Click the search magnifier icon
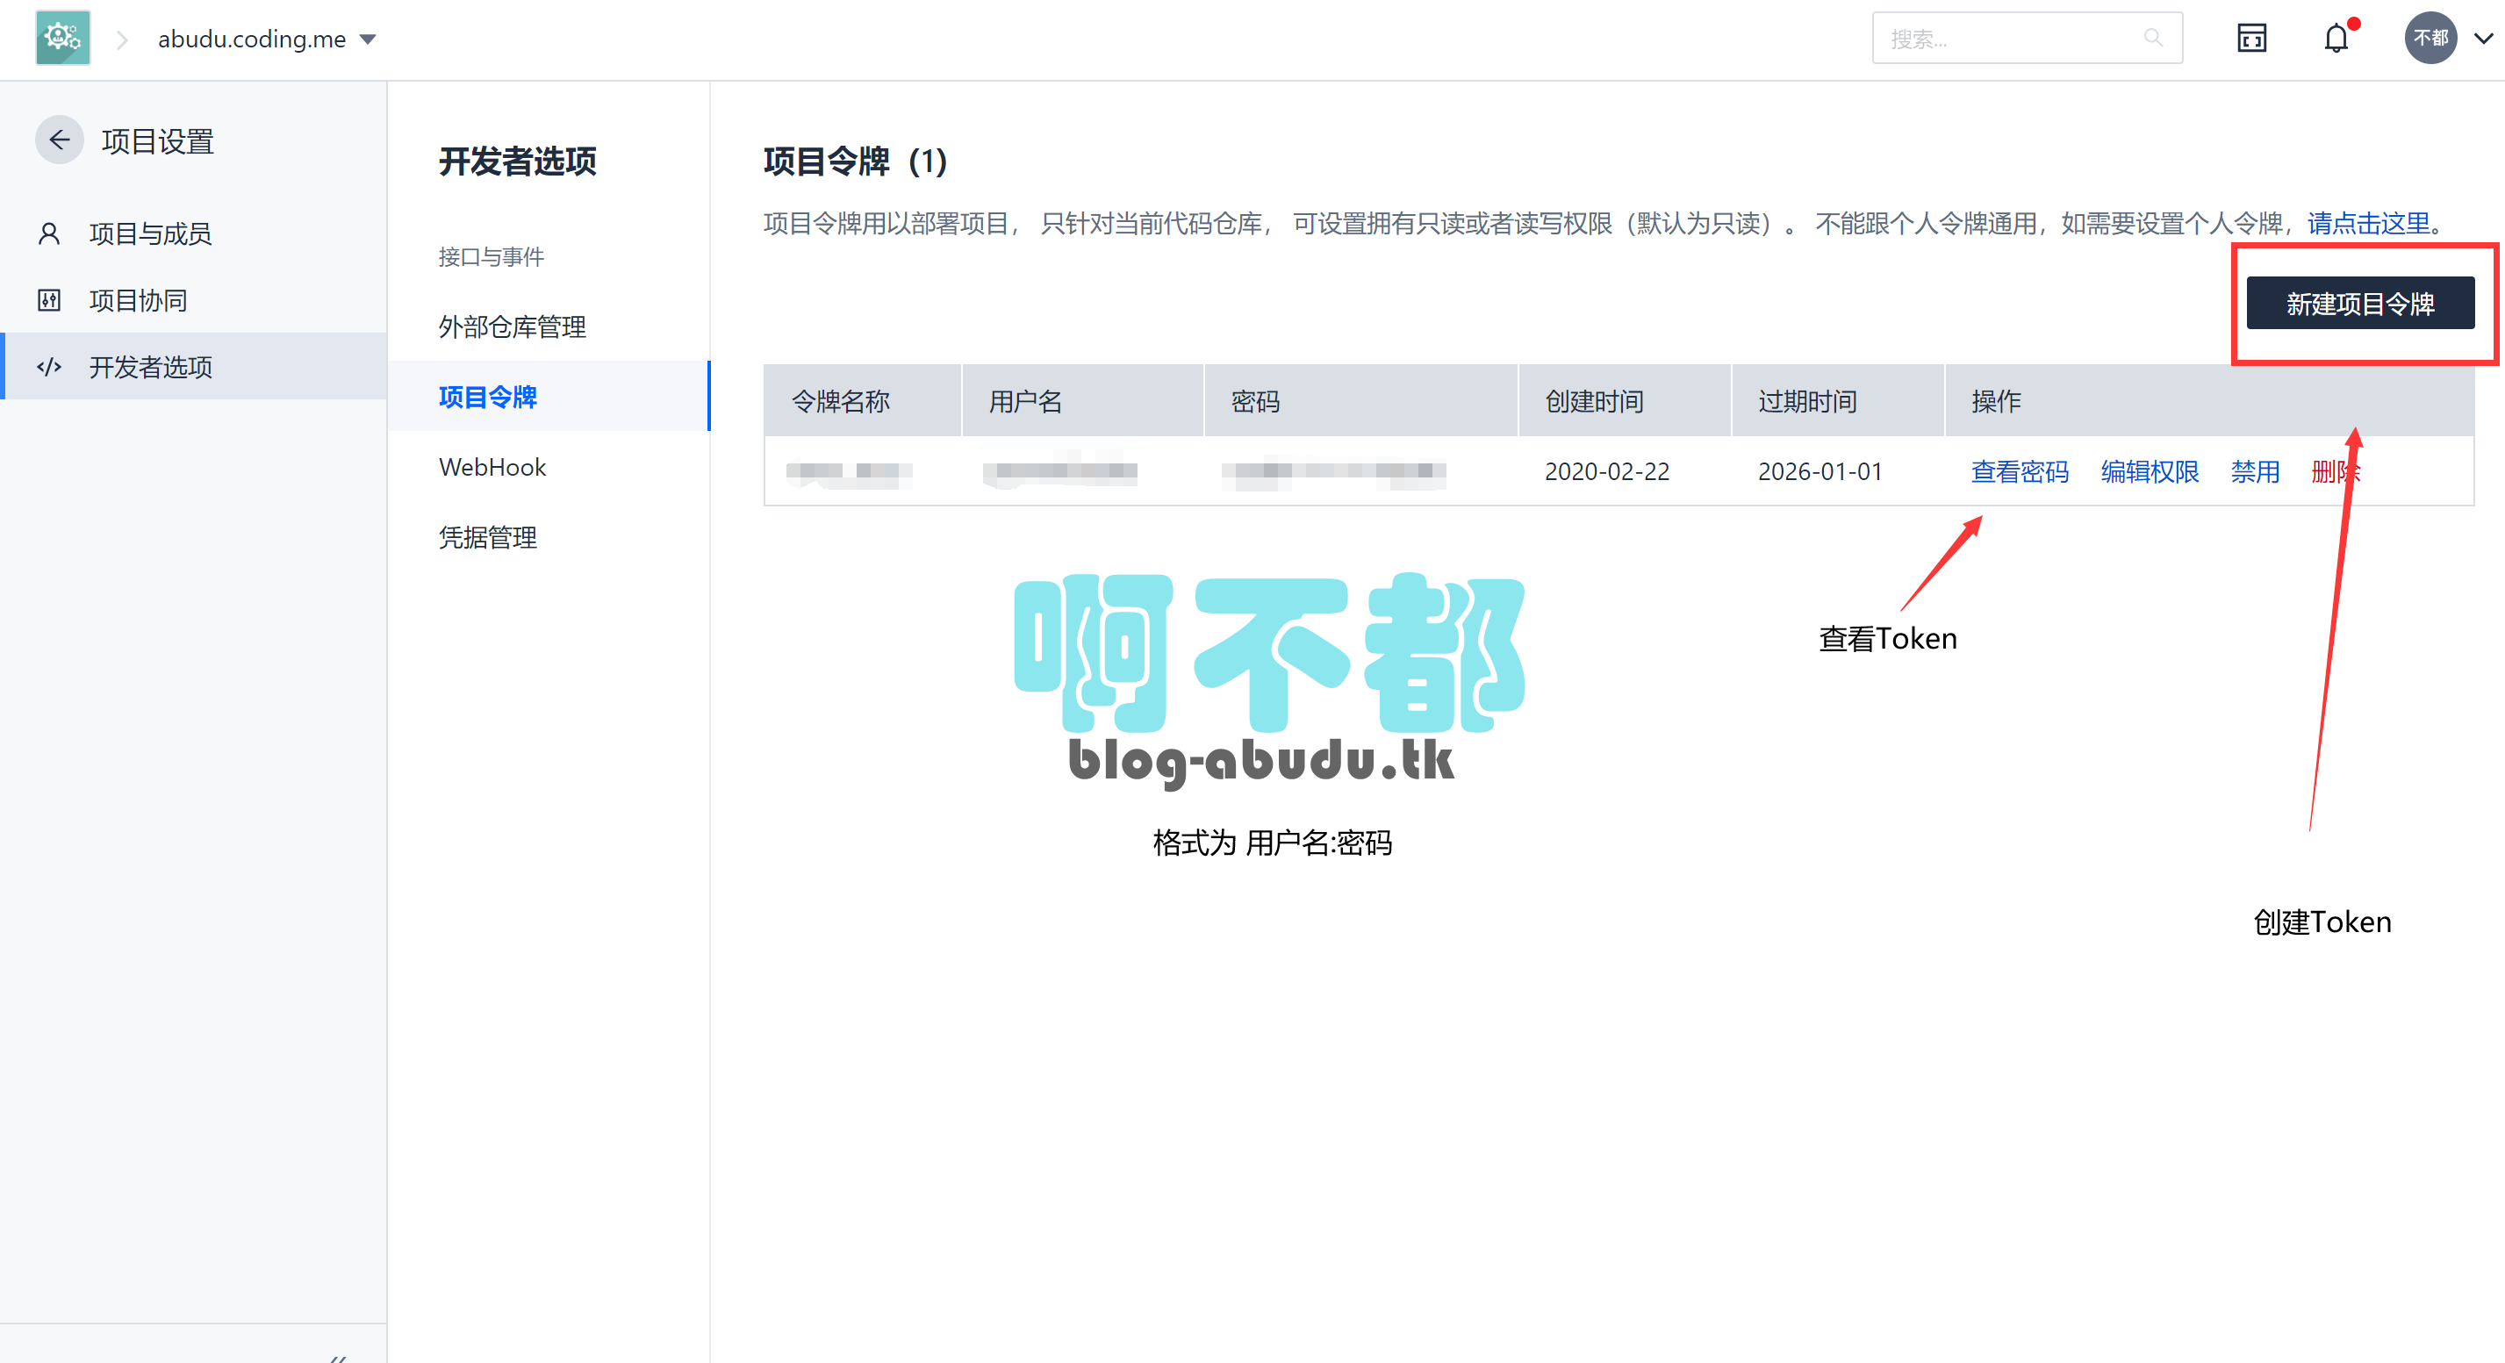 [2153, 38]
